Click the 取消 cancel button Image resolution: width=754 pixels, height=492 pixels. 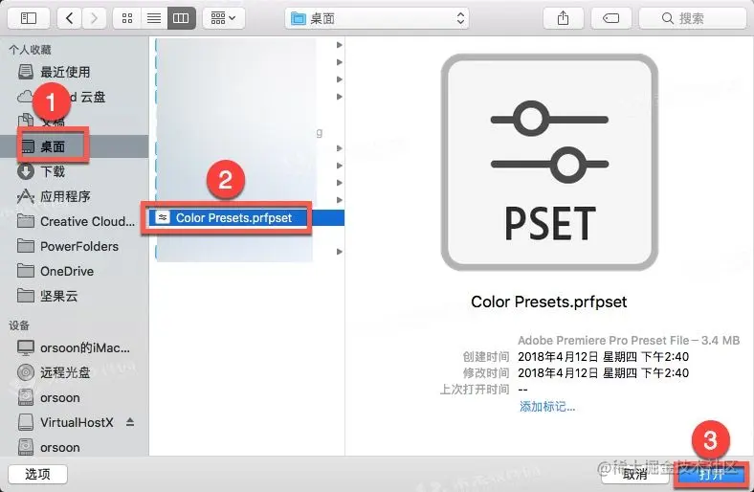(634, 474)
